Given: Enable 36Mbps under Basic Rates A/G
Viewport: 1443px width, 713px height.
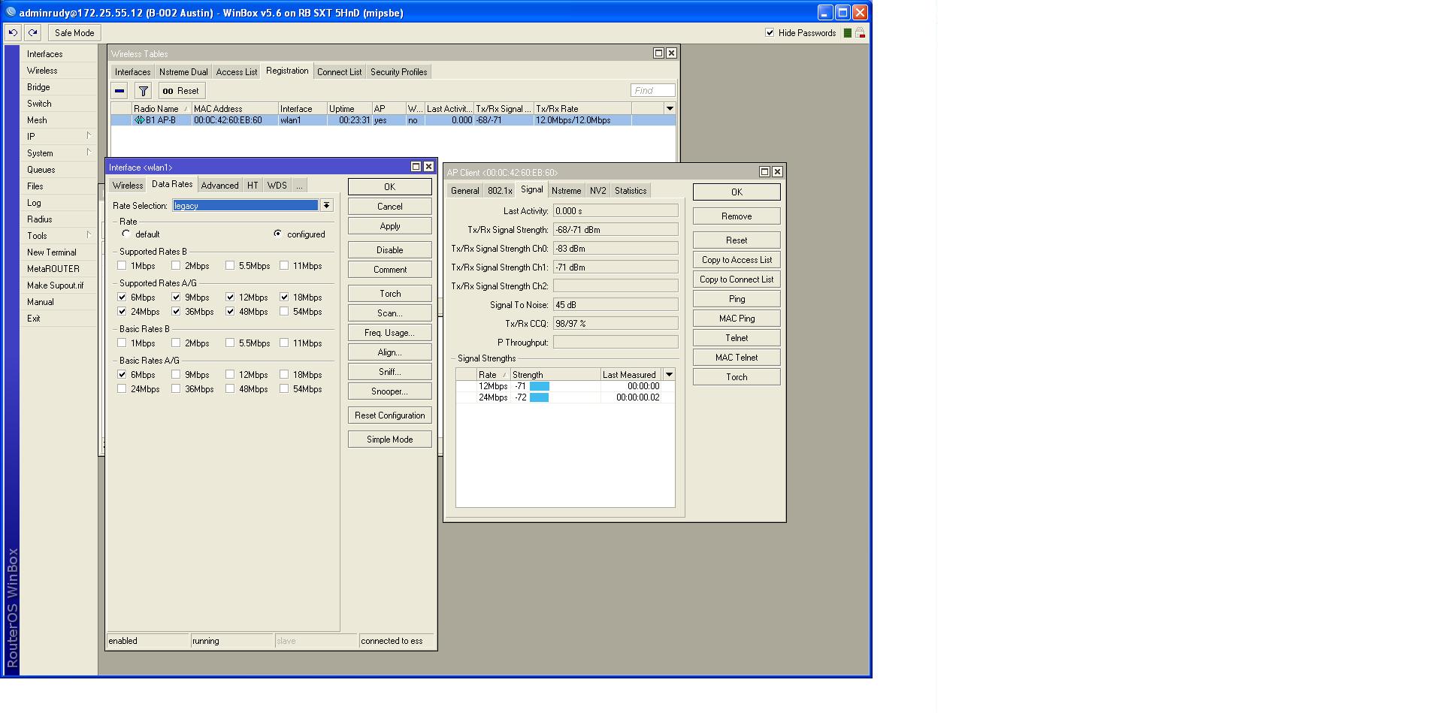Looking at the screenshot, I should tap(176, 388).
